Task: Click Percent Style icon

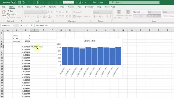Action: tap(100, 16)
